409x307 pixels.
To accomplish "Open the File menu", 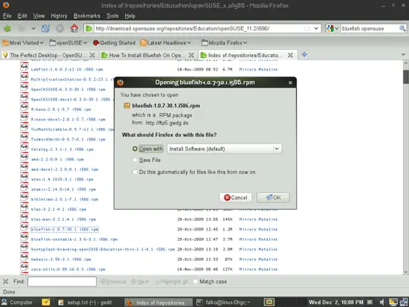I will point(7,16).
